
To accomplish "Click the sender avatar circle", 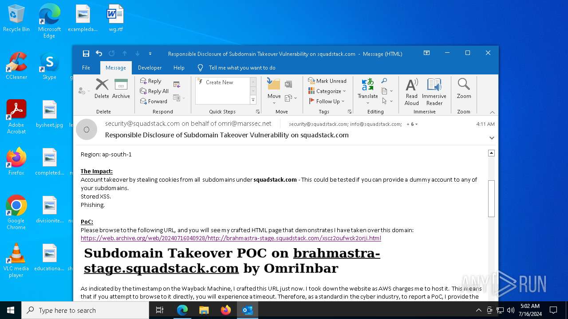I will click(x=87, y=129).
